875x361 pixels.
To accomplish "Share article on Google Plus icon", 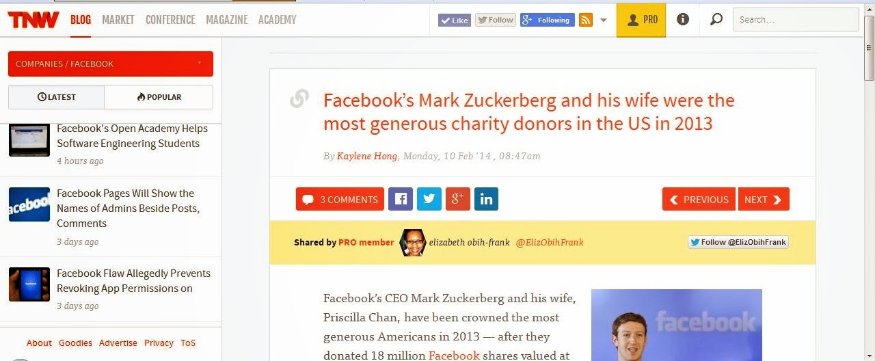I will (458, 199).
